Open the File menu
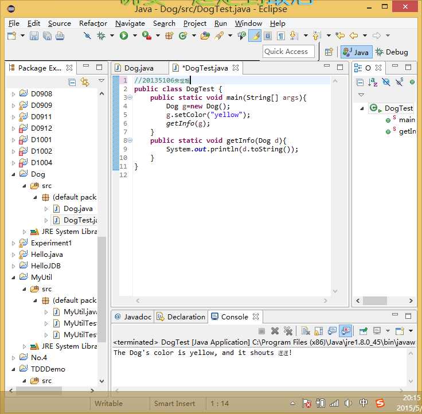 (14, 24)
